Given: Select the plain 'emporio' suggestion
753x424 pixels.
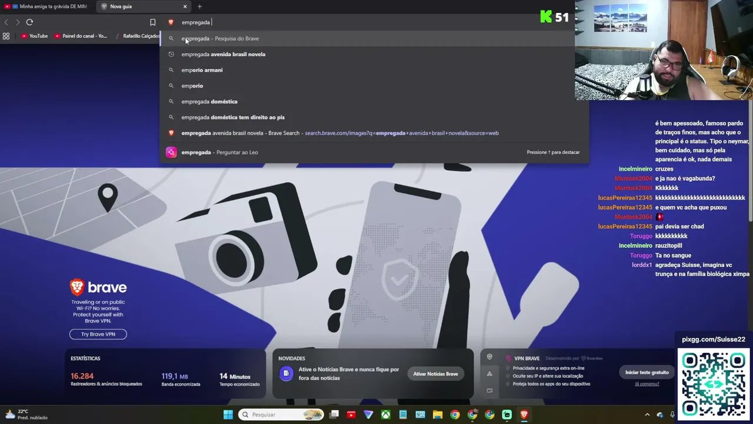Looking at the screenshot, I should [x=374, y=86].
